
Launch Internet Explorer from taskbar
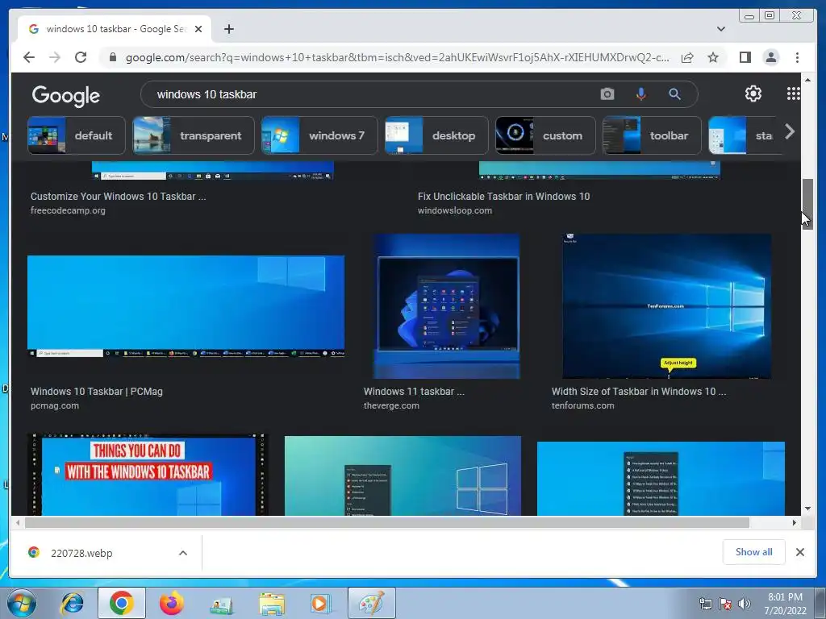[72, 603]
